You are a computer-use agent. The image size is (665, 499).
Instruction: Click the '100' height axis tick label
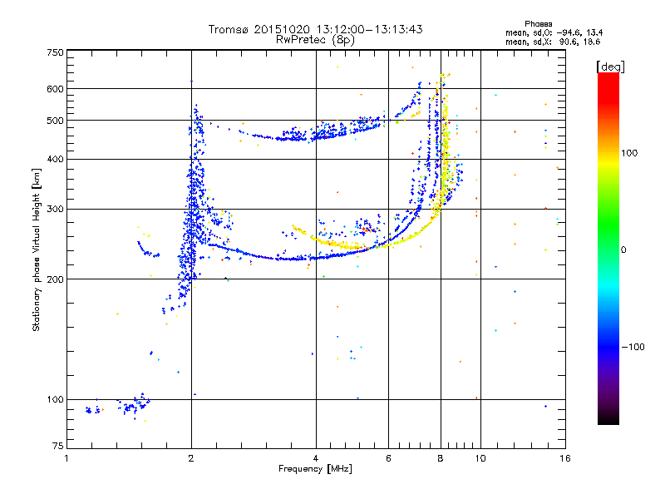tap(55, 399)
